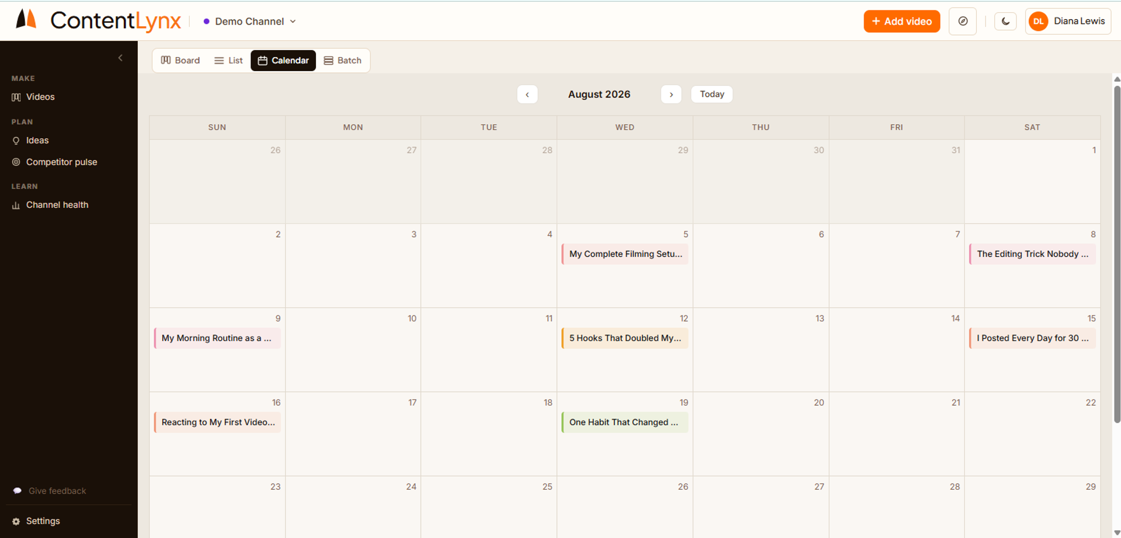This screenshot has height=538, width=1121.
Task: Click the Settings gear icon
Action: pos(16,522)
